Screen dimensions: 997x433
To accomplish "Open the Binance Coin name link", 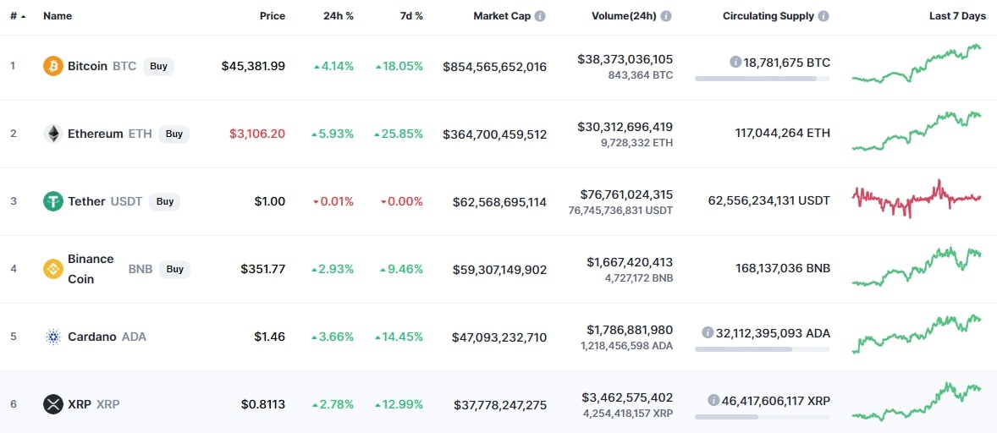I will [91, 269].
